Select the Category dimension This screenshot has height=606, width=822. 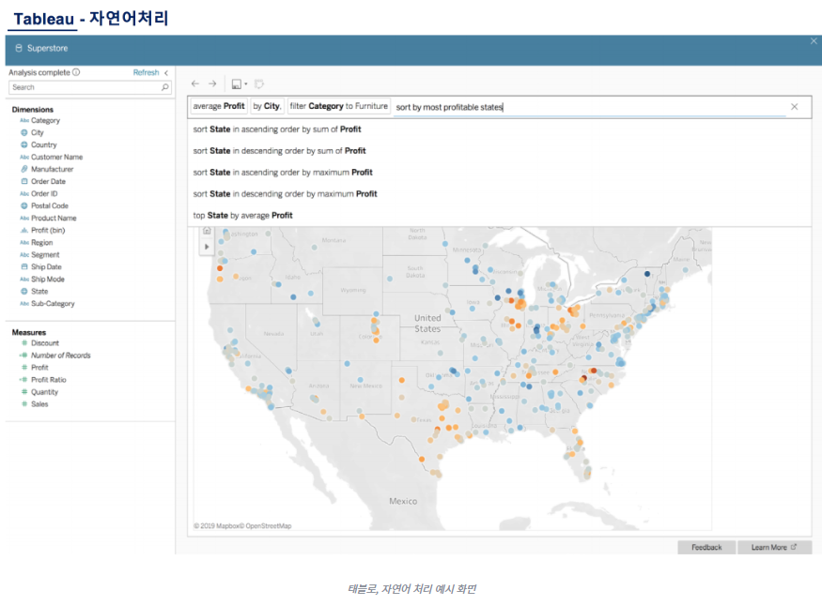click(x=45, y=120)
